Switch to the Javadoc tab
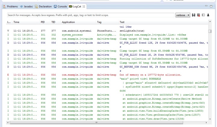This screenshot has width=217, height=127. 26,7
